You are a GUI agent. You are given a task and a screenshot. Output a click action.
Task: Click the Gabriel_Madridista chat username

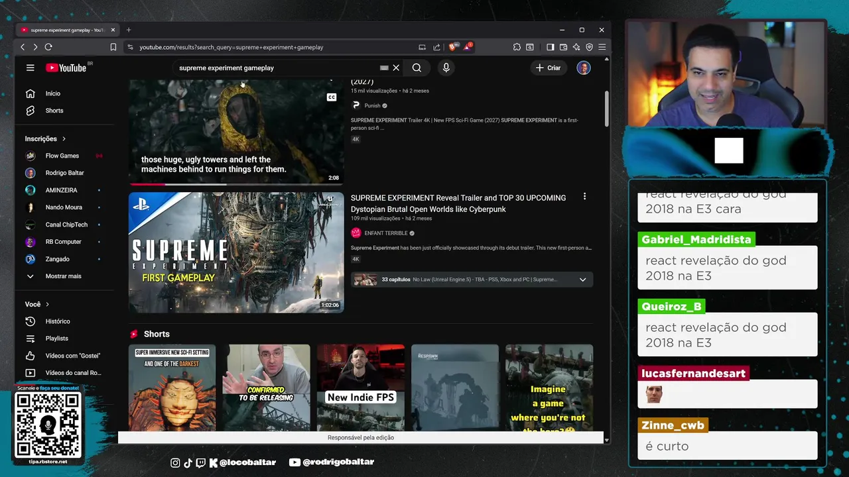click(x=696, y=240)
